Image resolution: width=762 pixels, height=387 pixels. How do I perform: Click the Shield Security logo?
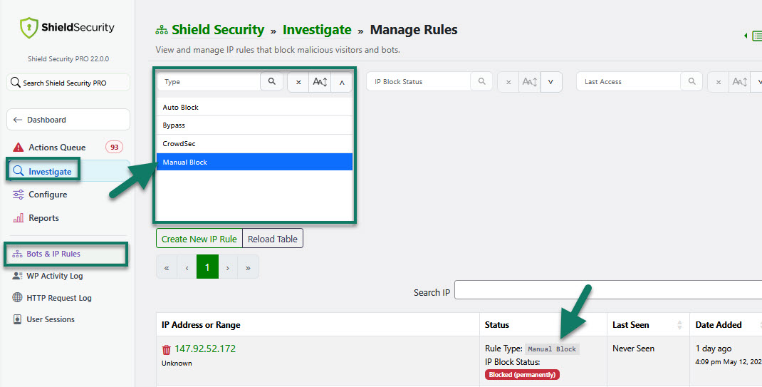(x=67, y=28)
